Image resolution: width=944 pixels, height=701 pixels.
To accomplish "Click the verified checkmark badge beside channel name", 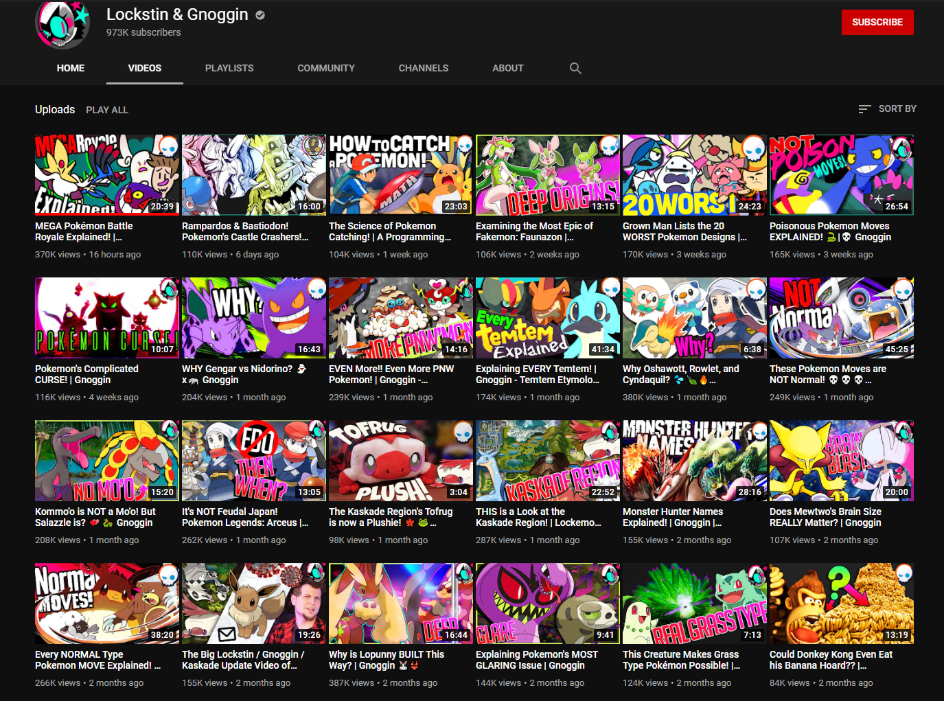I will coord(260,14).
